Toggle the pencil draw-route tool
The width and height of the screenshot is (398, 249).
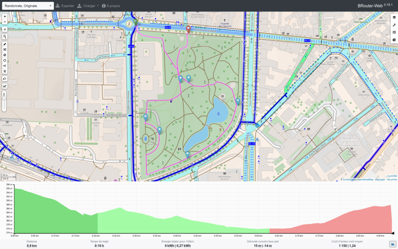(x=5, y=44)
